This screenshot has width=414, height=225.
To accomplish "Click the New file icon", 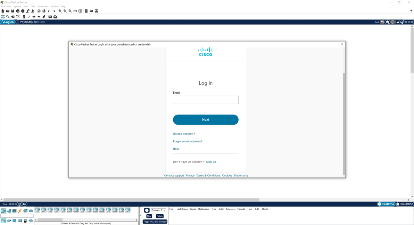I will pos(3,11).
